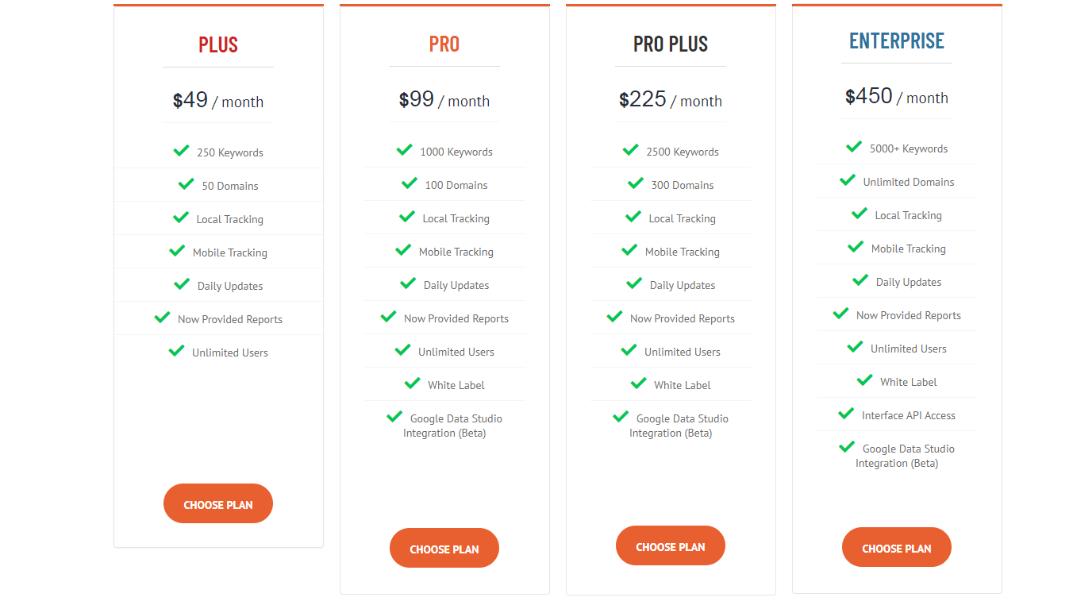Screen dimensions: 1073x605
Task: Click the Plus plan's Unlimited Users checkmark
Action: (x=176, y=350)
